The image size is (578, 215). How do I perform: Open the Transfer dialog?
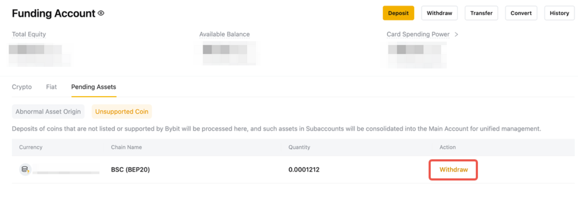pos(481,13)
